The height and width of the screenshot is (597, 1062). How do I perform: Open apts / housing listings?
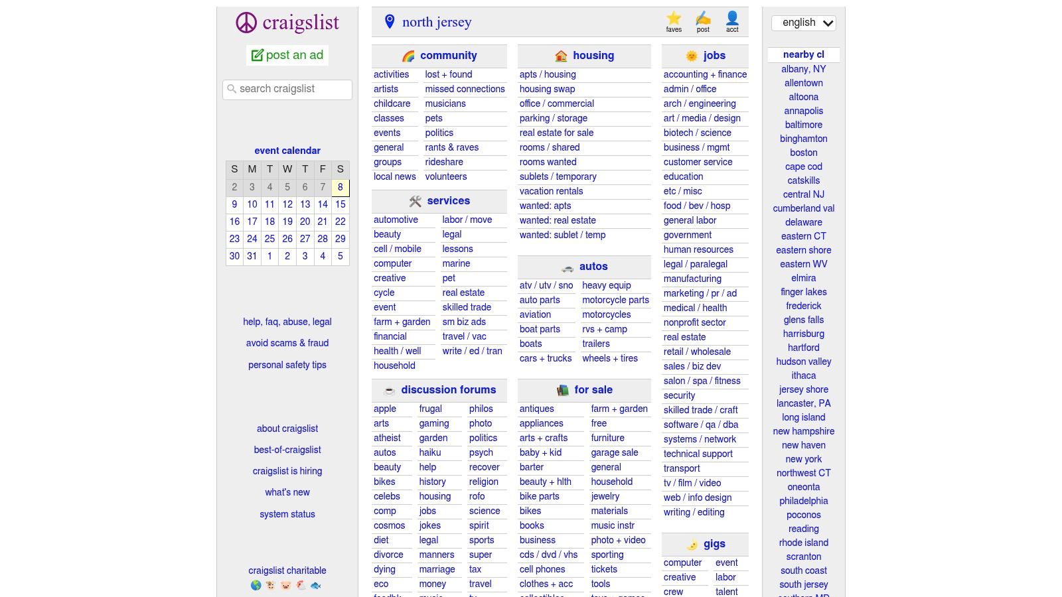pos(548,75)
